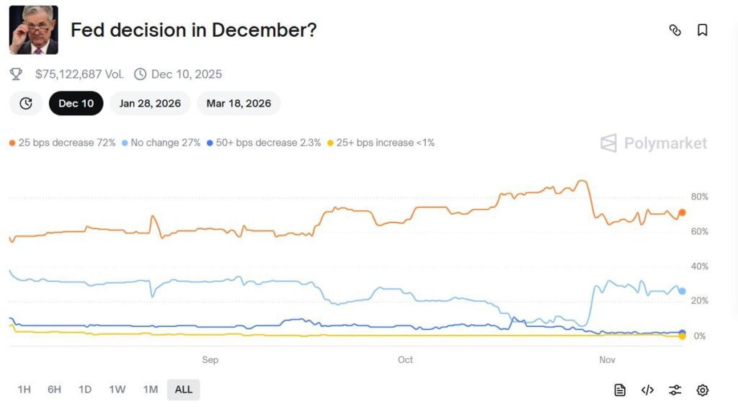The height and width of the screenshot is (407, 738).
Task: Click the copy link icon
Action: click(x=675, y=30)
